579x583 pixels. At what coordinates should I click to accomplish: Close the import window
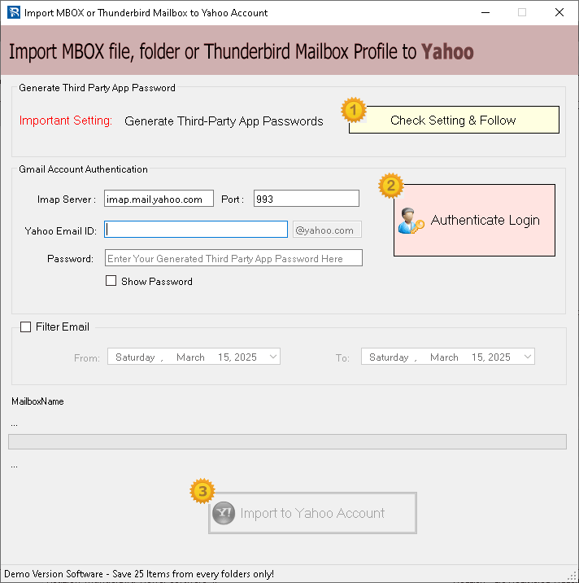pos(559,13)
